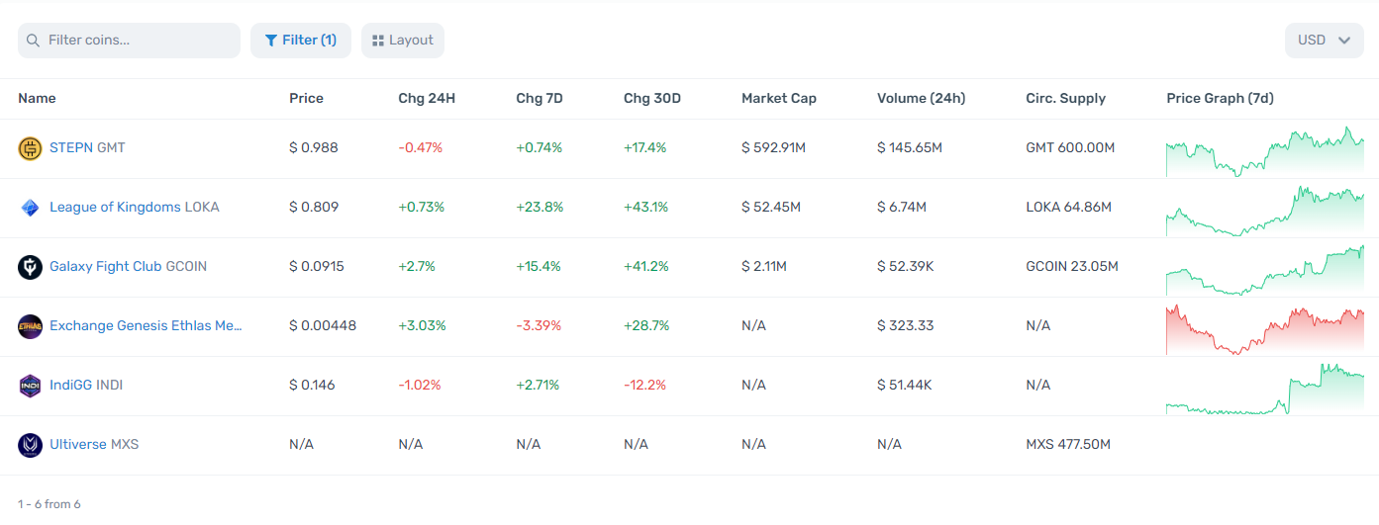Click the $ 2.11M market cap

(764, 266)
